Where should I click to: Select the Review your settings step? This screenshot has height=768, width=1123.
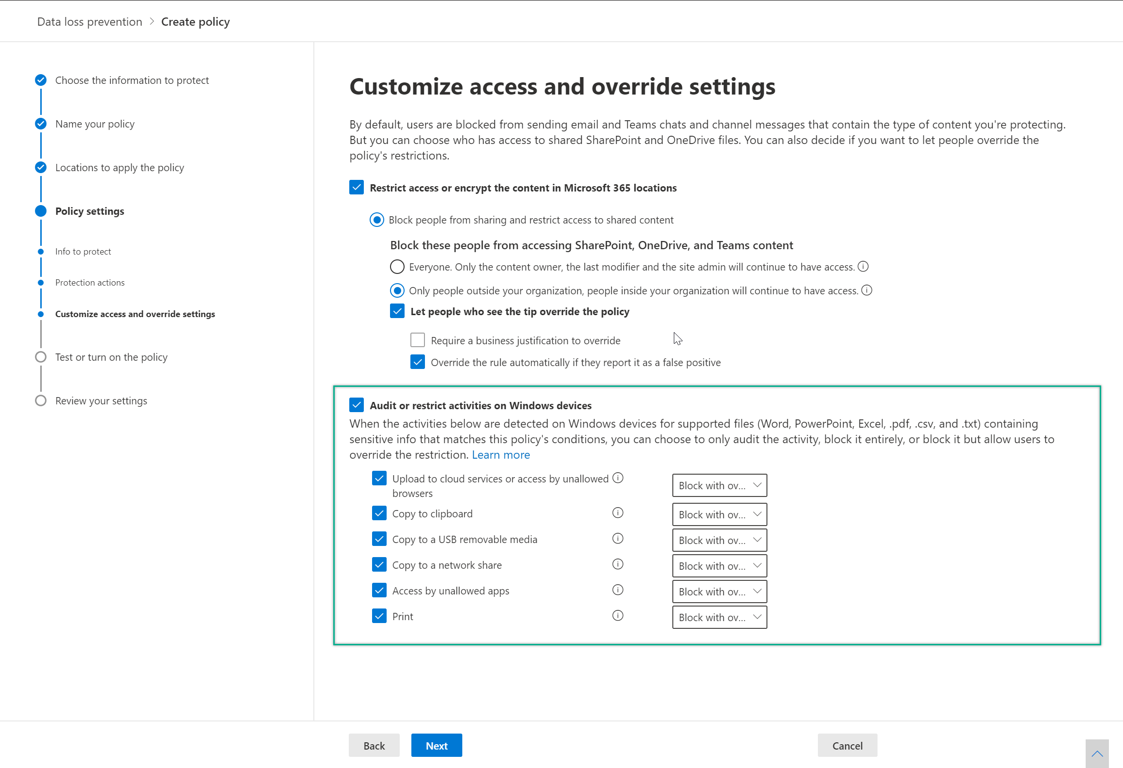tap(101, 400)
